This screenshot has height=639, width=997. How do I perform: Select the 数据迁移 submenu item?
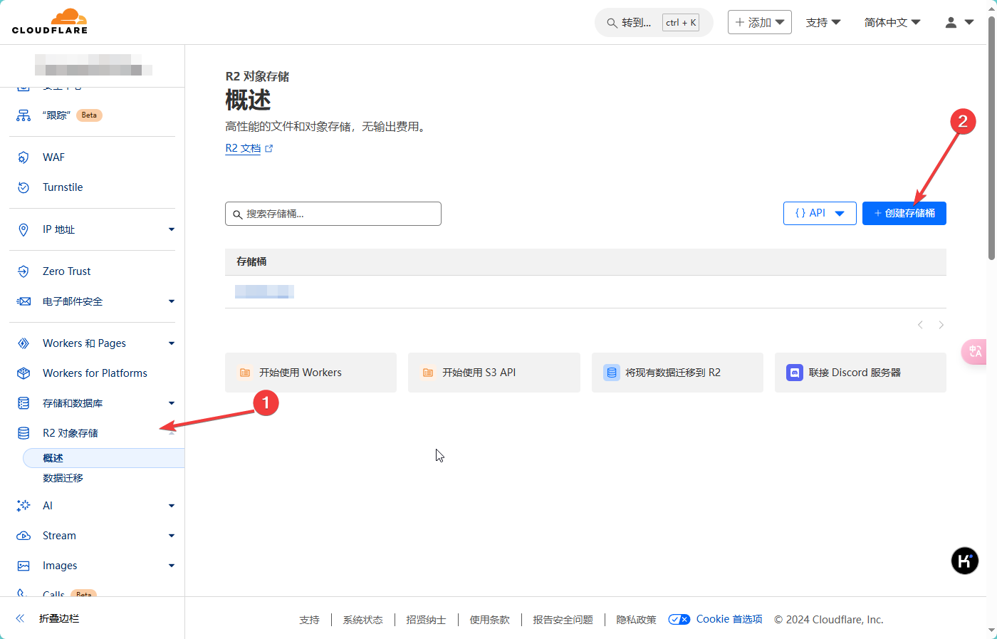(63, 478)
